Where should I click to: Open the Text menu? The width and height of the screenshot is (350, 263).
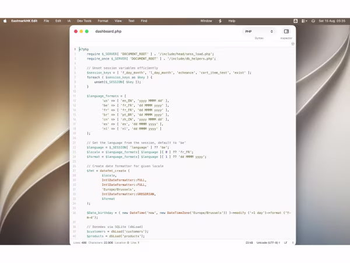pos(131,21)
